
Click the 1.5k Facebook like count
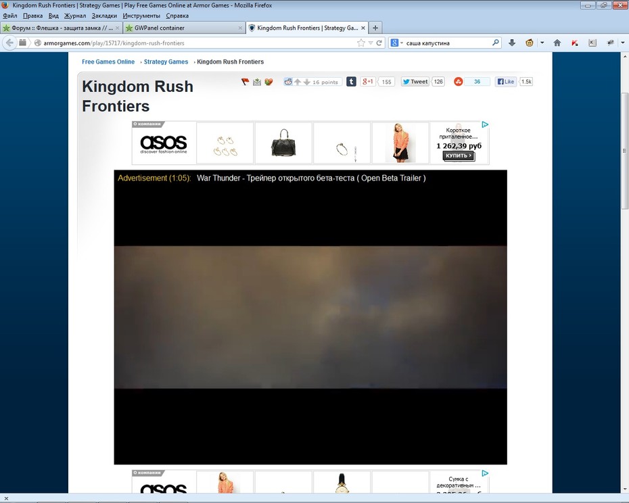(526, 82)
